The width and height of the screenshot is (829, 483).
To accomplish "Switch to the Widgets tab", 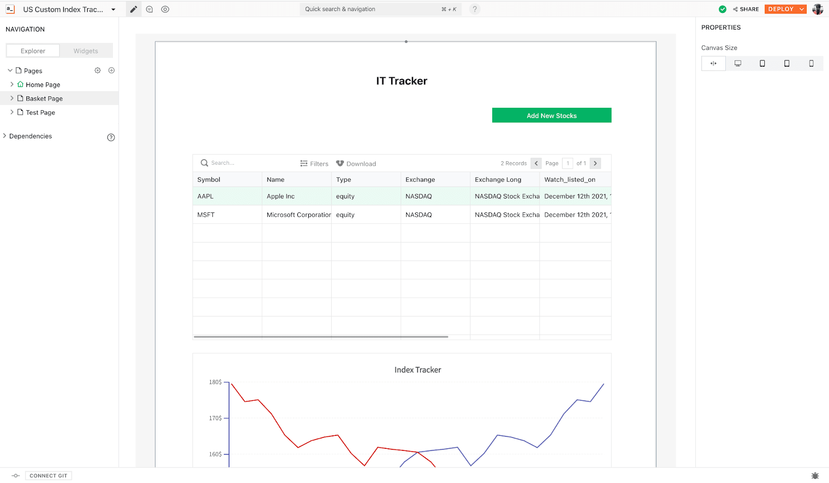I will pos(85,51).
